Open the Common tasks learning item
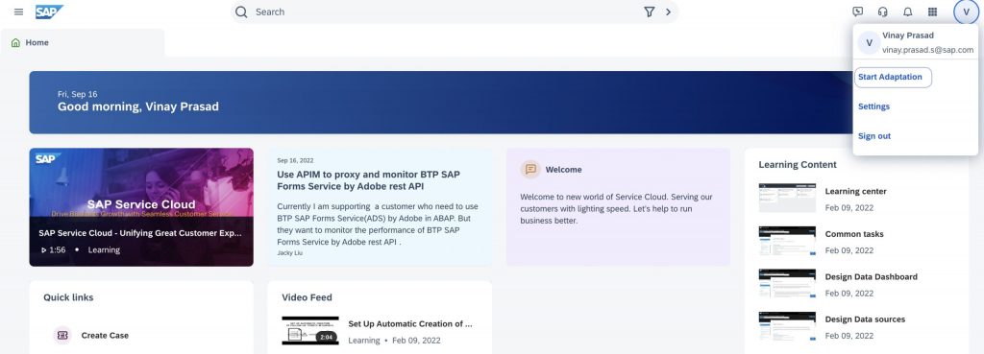Screen dimensions: 984x354 854,234
